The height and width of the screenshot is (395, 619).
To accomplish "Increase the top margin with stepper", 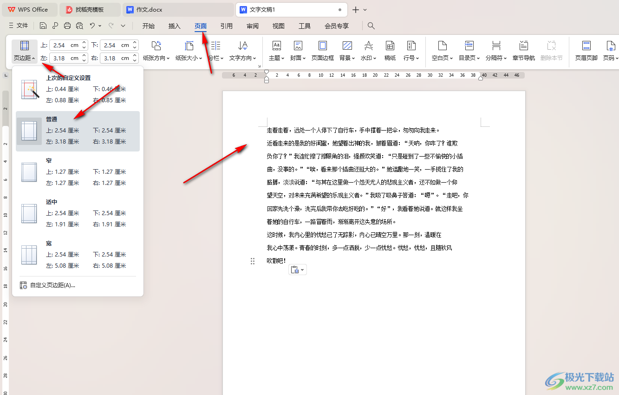I will pos(84,43).
